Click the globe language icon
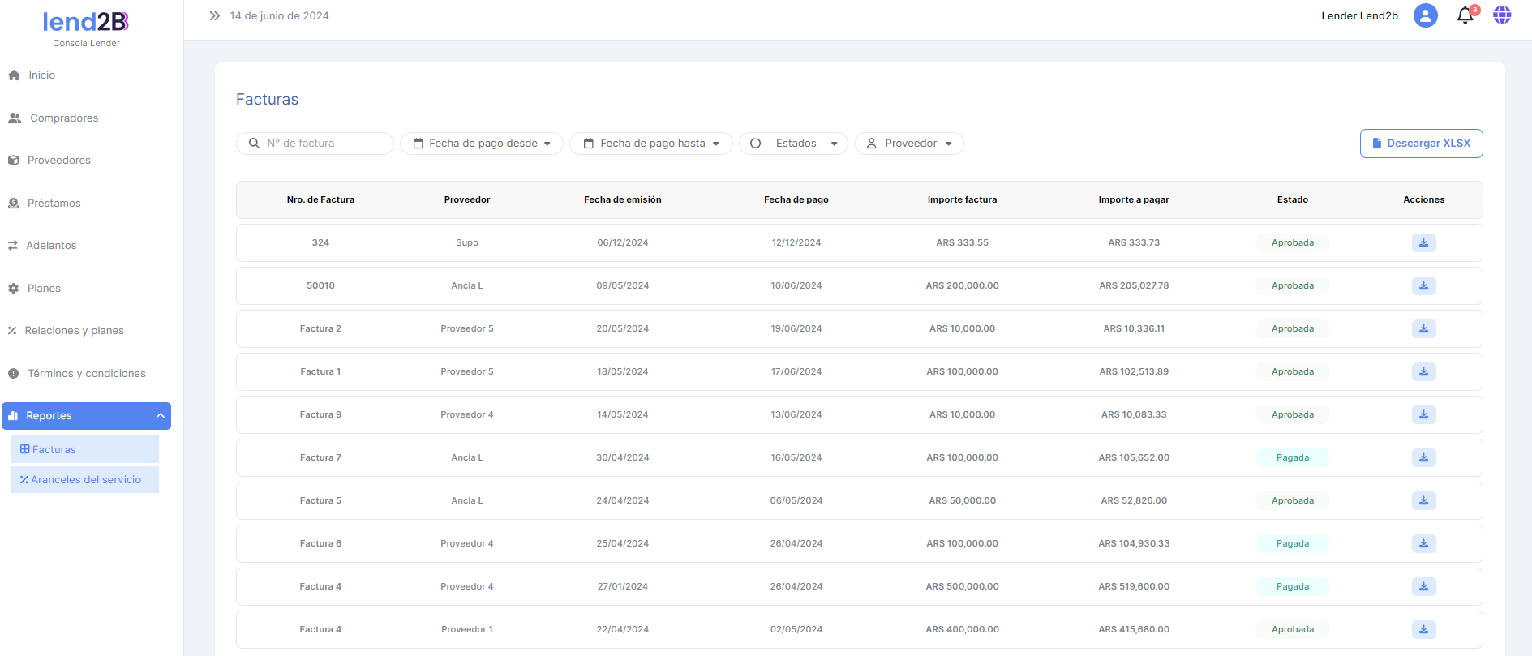 pyautogui.click(x=1502, y=15)
